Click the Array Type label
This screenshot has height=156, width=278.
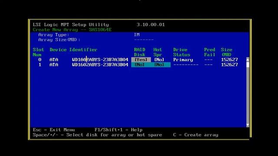pos(53,35)
